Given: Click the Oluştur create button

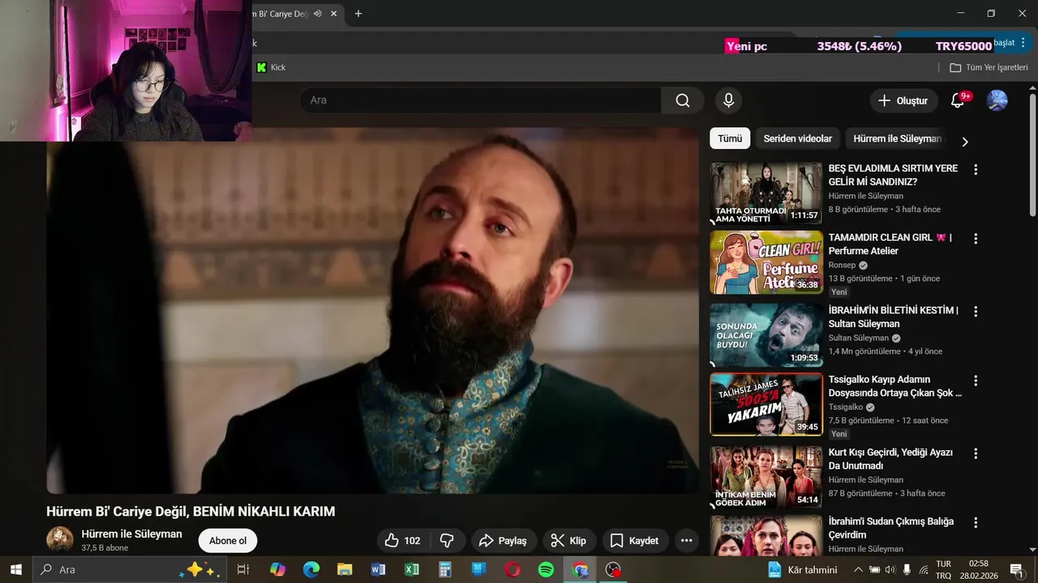Looking at the screenshot, I should click(x=903, y=100).
